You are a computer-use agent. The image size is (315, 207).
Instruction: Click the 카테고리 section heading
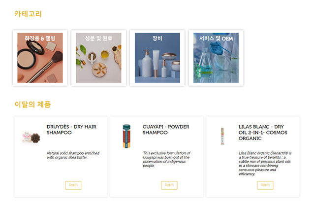(28, 14)
